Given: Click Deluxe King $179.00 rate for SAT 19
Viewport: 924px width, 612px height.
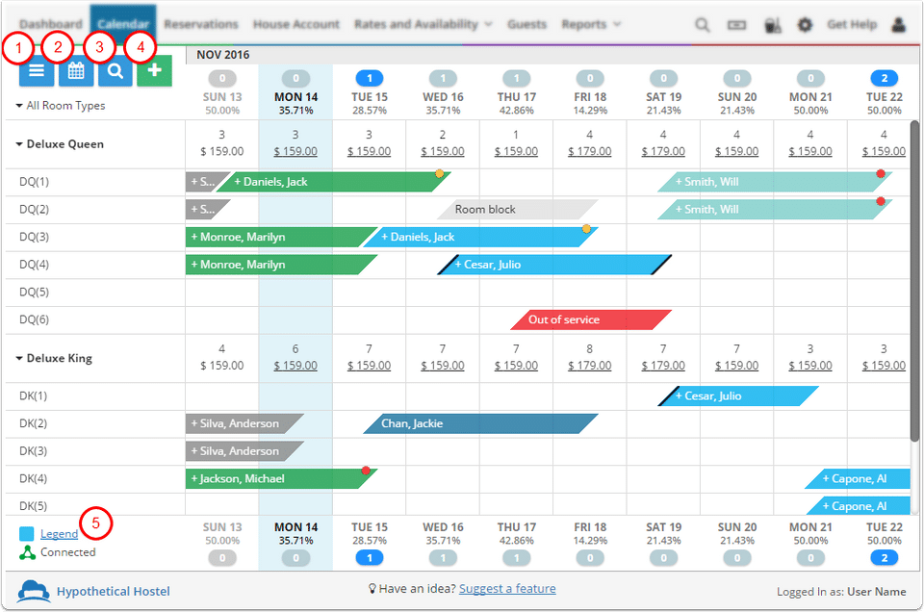Looking at the screenshot, I should pos(663,366).
